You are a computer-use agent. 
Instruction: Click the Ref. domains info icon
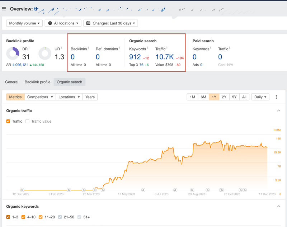(119, 48)
